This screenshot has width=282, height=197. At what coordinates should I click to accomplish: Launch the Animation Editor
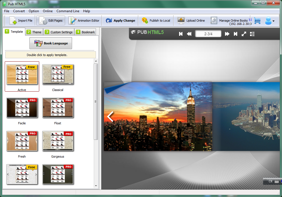pyautogui.click(x=84, y=21)
